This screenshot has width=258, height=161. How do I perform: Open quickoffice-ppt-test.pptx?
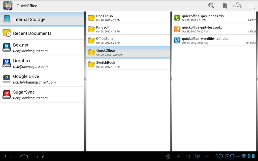coord(214,29)
